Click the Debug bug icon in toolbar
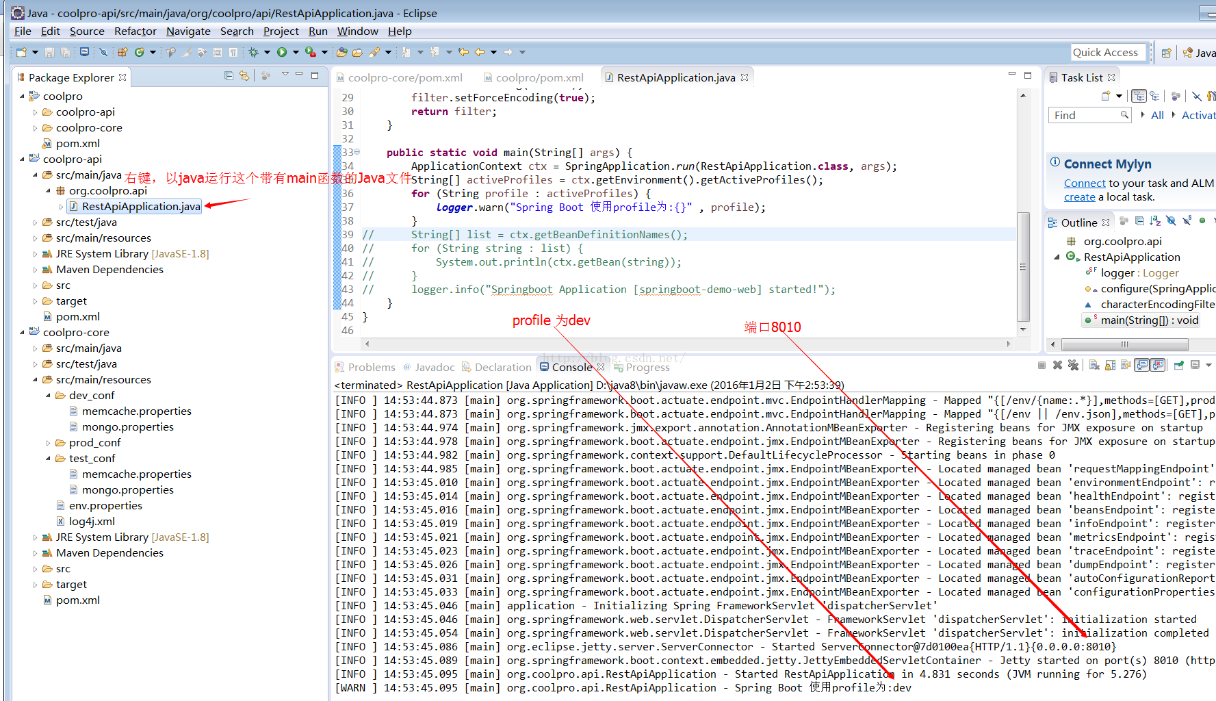The width and height of the screenshot is (1216, 701). pyautogui.click(x=254, y=52)
